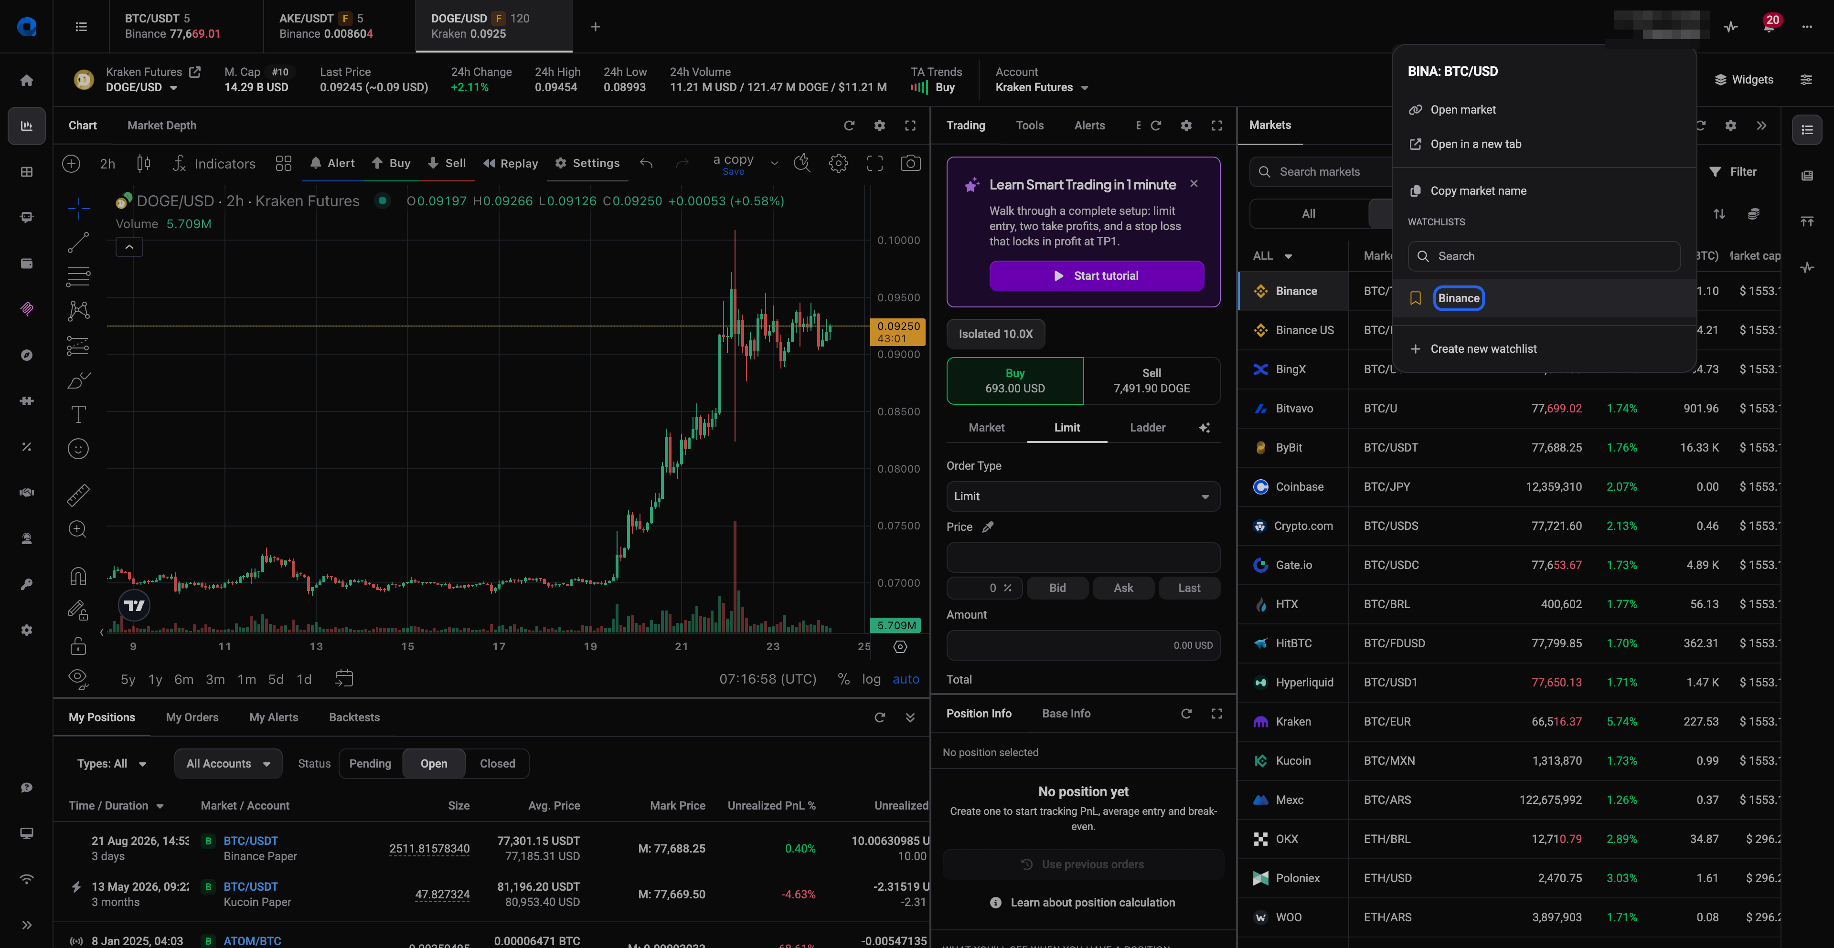Screen dimensions: 1834x948
Task: Open the main hamburger menu
Action: pyautogui.click(x=81, y=26)
